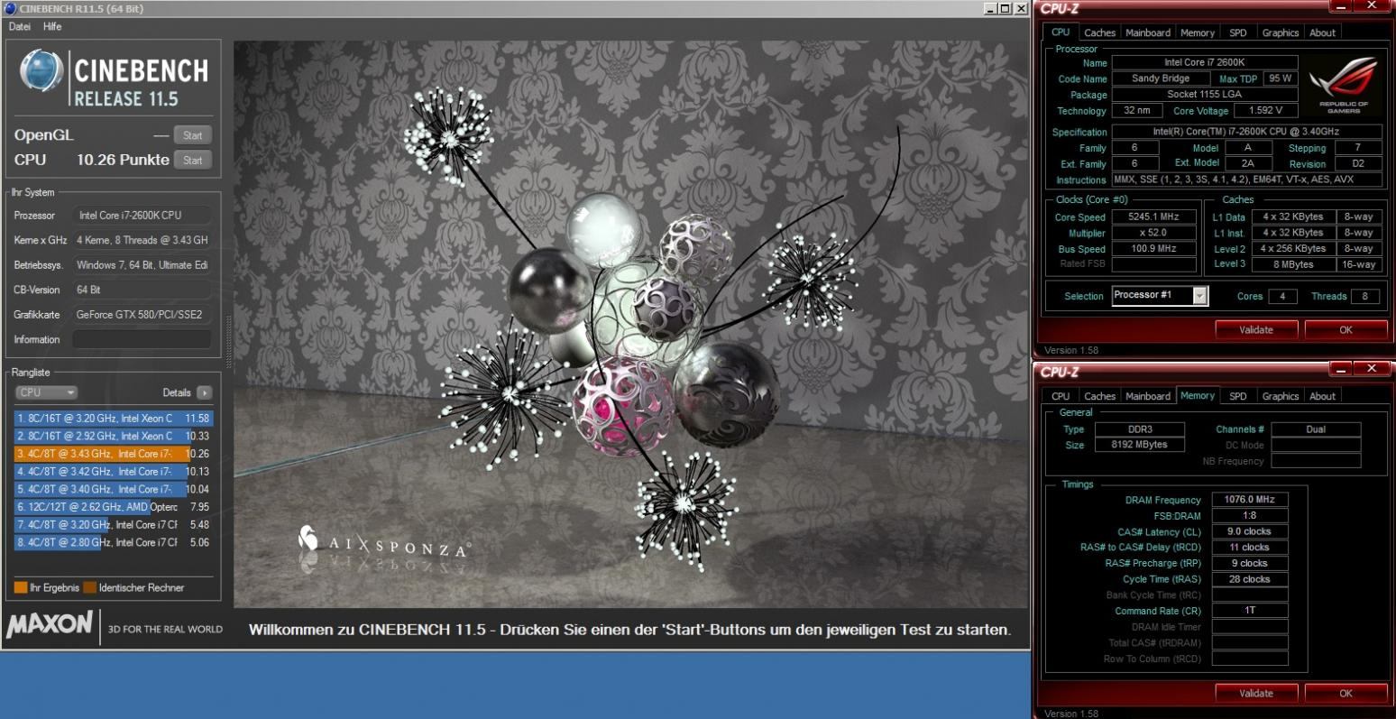
Task: Click the Grafikkarte field GeForce GTX 580
Action: coord(142,315)
